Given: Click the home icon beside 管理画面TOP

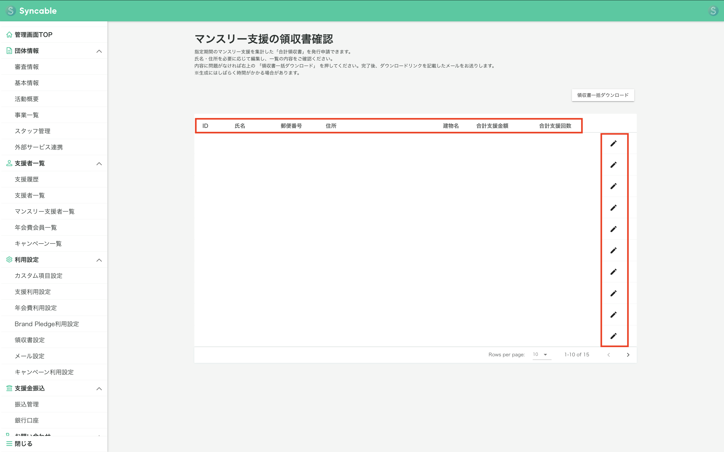Looking at the screenshot, I should pyautogui.click(x=9, y=34).
